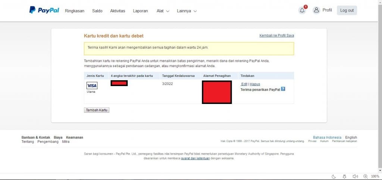Click the 100% zoom level indicator

pos(375,176)
